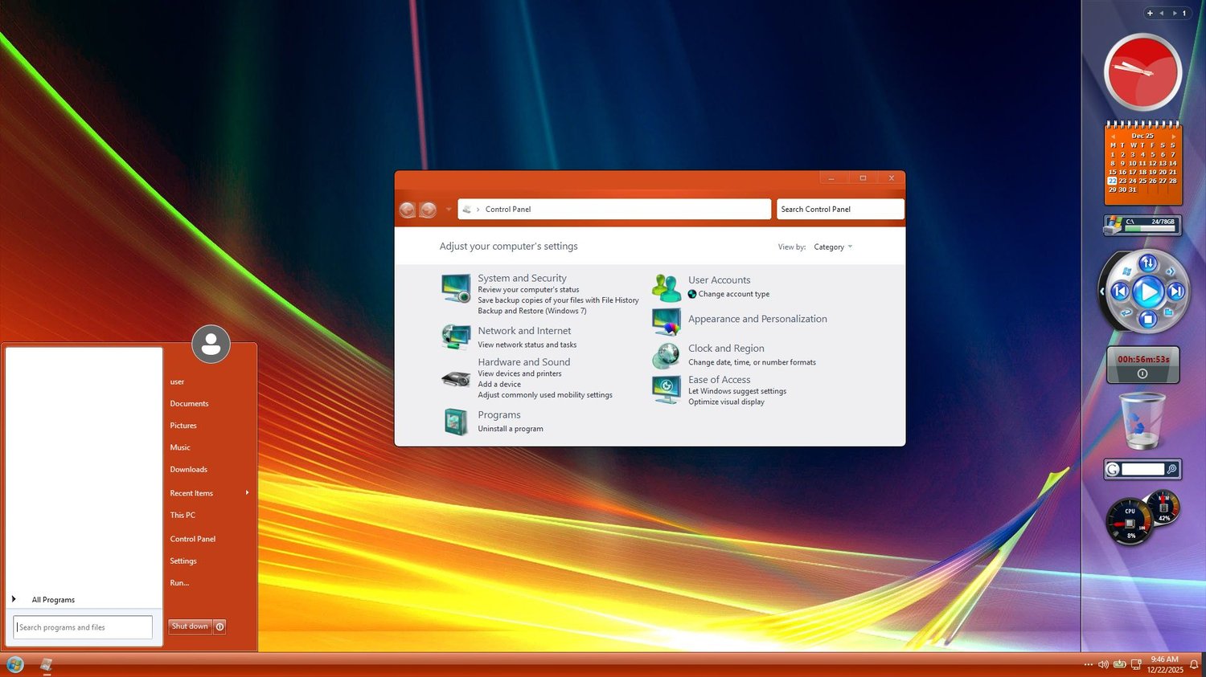
Task: Click the C: drive meter gadget
Action: [1142, 226]
